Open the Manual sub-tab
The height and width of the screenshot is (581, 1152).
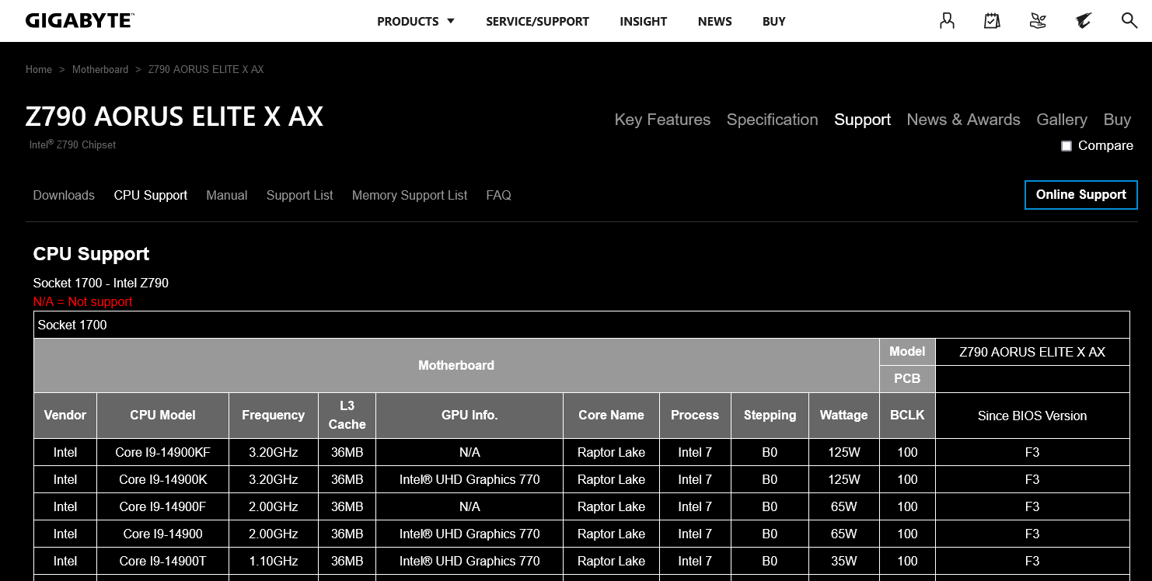coord(226,195)
